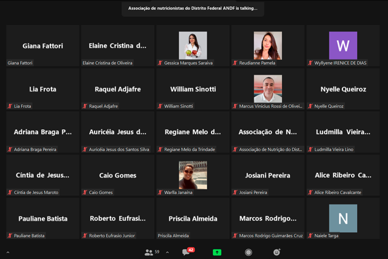Click muted mic icon beside Naiele Targa
The height and width of the screenshot is (259, 388).
pos(310,235)
